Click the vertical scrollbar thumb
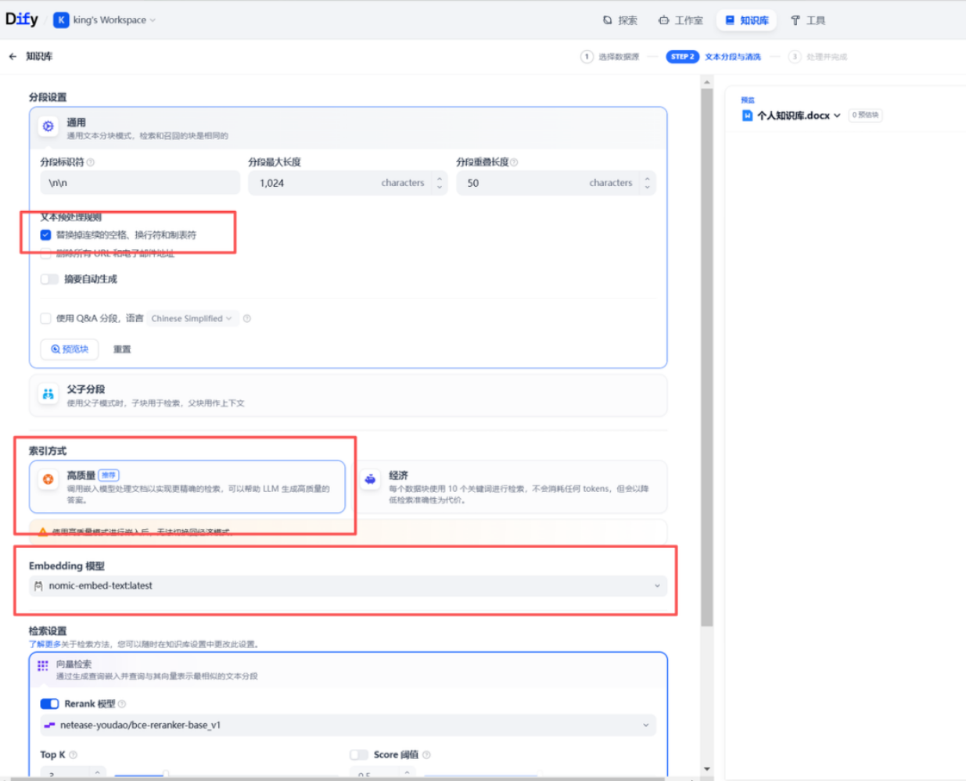 (x=707, y=357)
